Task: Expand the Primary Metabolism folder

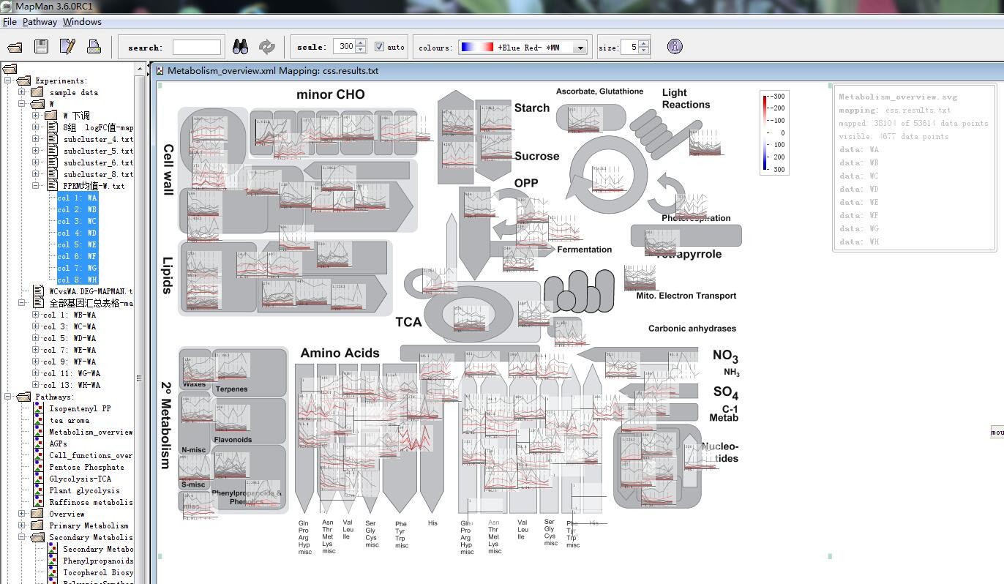Action: tap(22, 525)
